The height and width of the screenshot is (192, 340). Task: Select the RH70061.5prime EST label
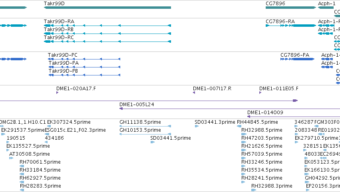tap(40, 162)
